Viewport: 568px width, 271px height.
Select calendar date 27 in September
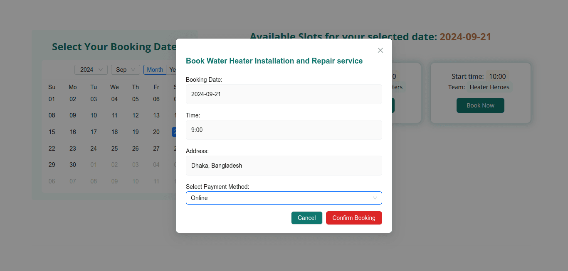pyautogui.click(x=156, y=149)
